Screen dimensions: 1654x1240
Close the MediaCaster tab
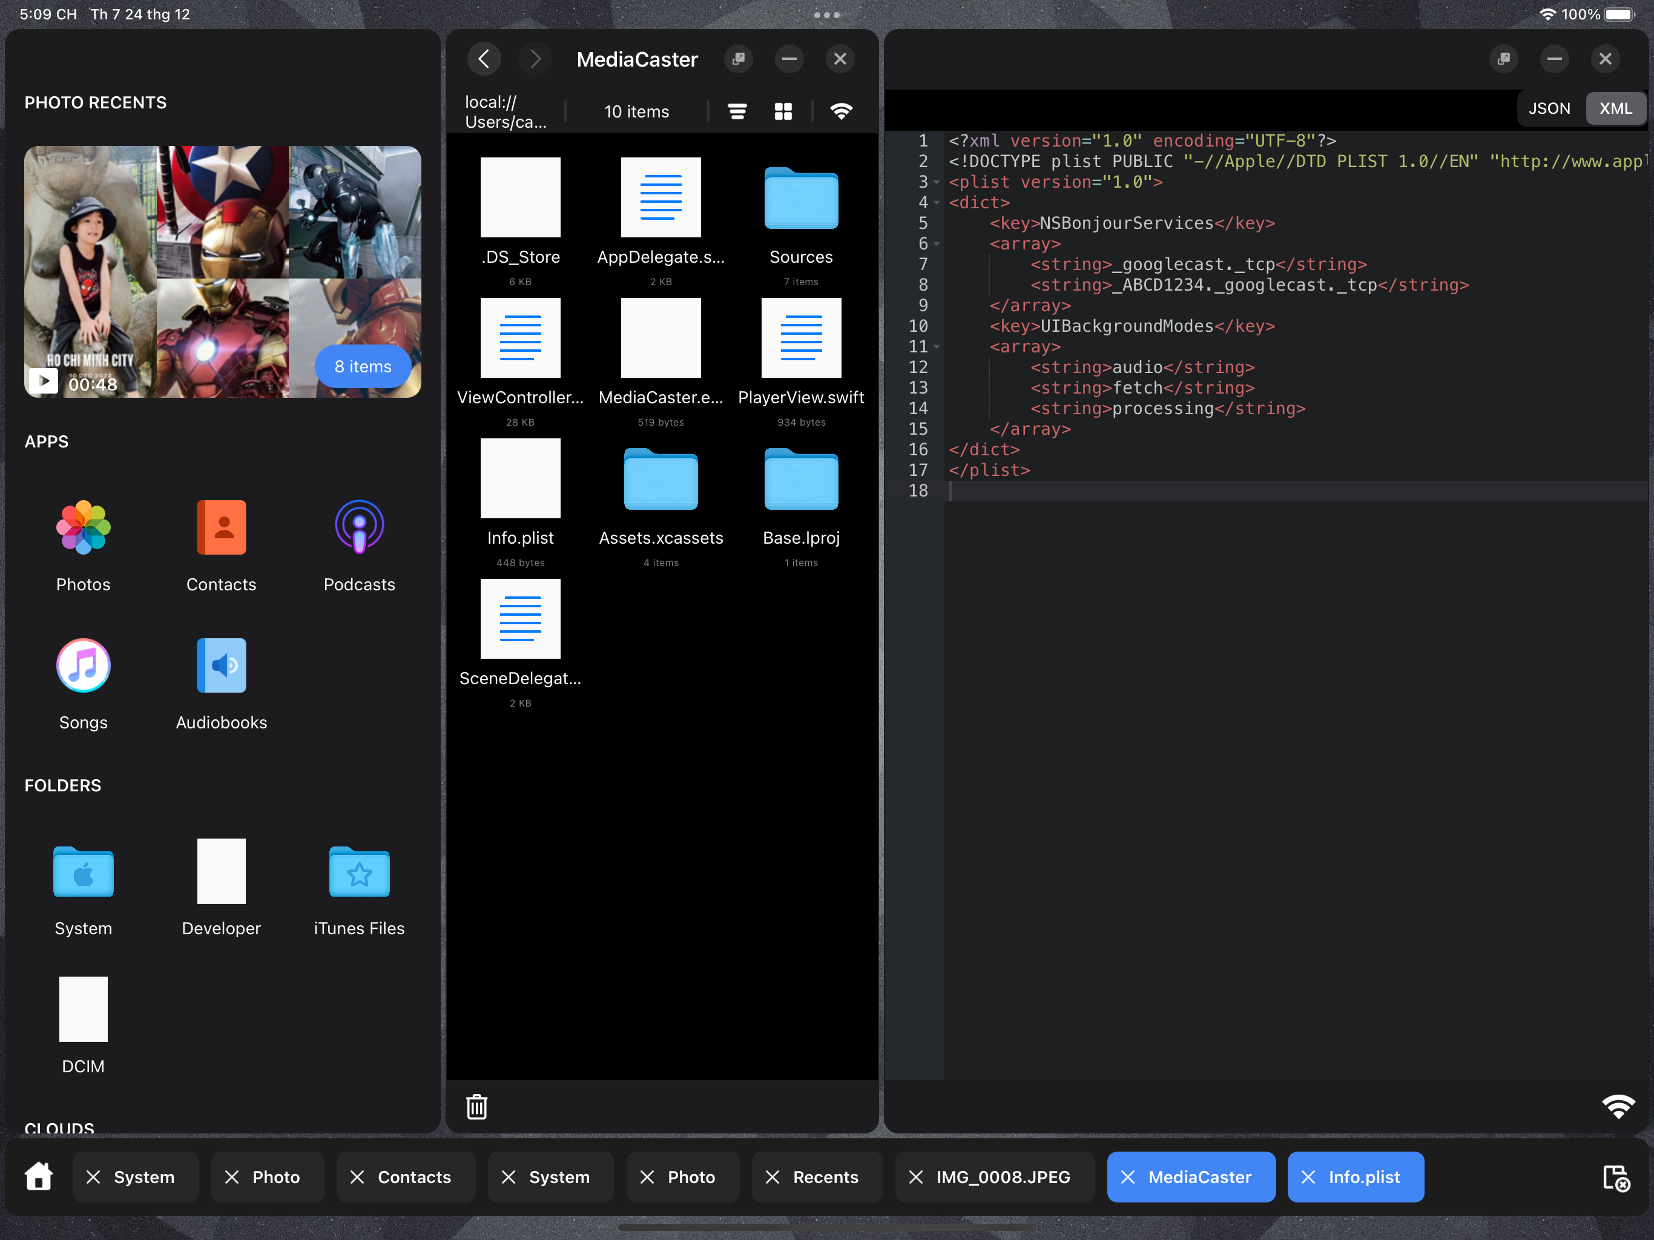1128,1177
